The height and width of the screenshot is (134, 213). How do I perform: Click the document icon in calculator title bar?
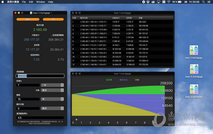coord(31,13)
